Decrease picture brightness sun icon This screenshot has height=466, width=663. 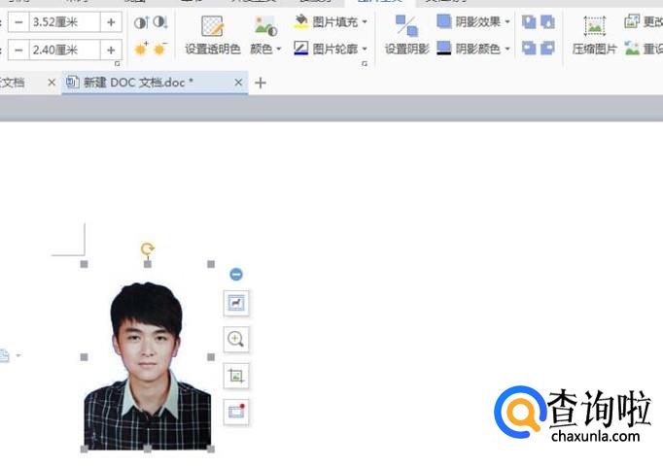[x=159, y=50]
